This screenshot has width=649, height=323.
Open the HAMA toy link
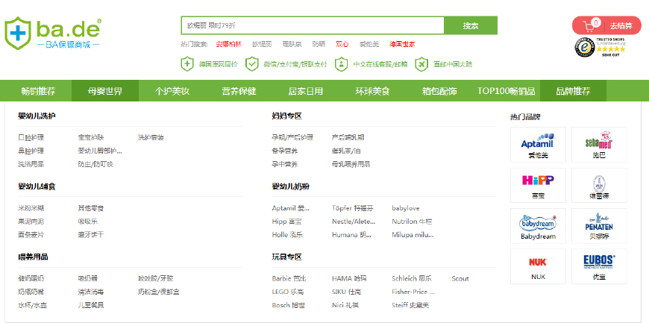pos(349,279)
